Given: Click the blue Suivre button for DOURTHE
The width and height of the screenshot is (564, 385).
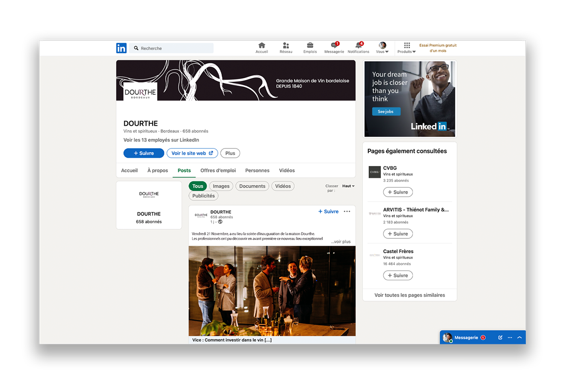Looking at the screenshot, I should 143,153.
